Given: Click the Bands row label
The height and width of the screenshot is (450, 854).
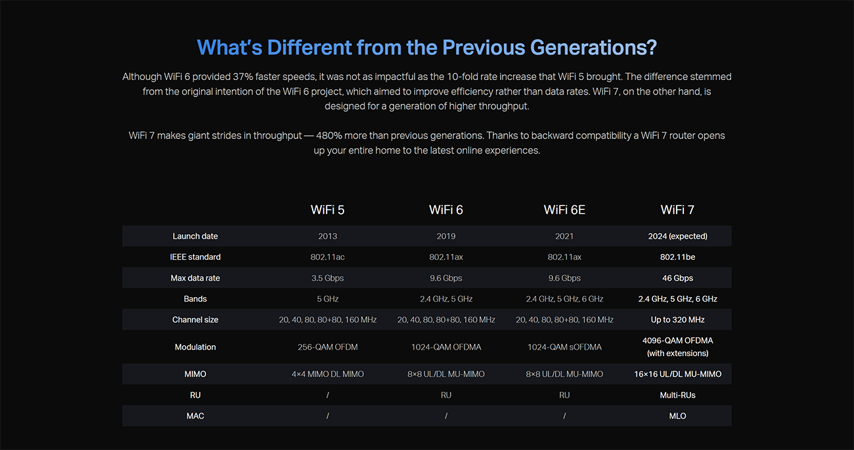Looking at the screenshot, I should click(x=195, y=299).
